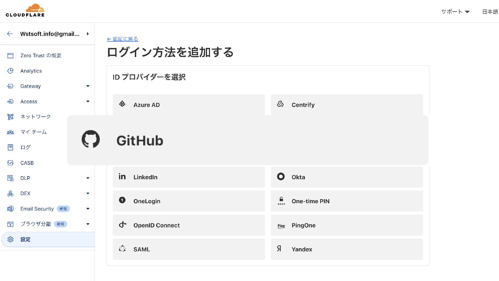Viewport: 499px width, 281px height.
Task: Click the CASB sidebar icon
Action: (10, 163)
